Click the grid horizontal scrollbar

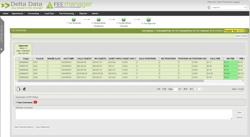click(x=111, y=81)
